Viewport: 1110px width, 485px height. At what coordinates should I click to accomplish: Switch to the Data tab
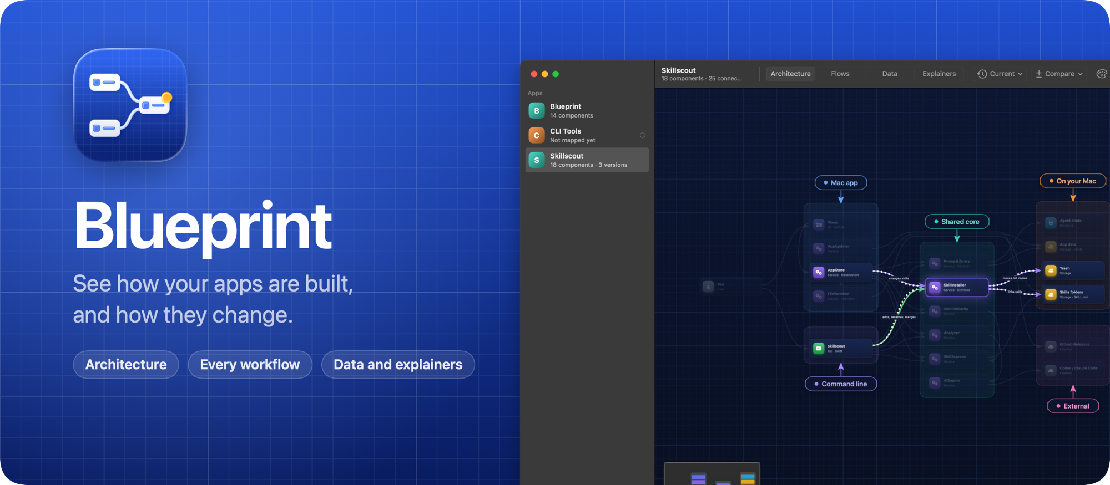pyautogui.click(x=890, y=74)
